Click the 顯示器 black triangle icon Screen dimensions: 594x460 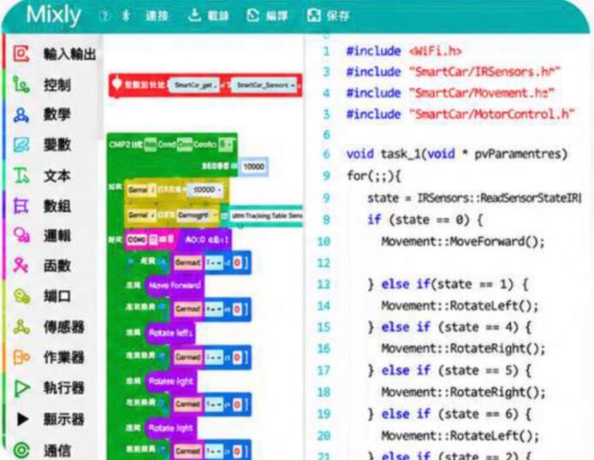coord(22,419)
